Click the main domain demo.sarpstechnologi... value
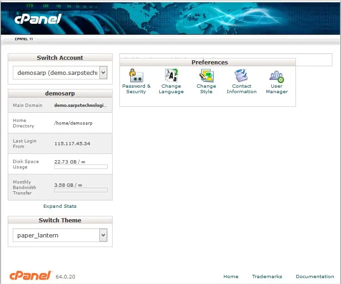 81,105
